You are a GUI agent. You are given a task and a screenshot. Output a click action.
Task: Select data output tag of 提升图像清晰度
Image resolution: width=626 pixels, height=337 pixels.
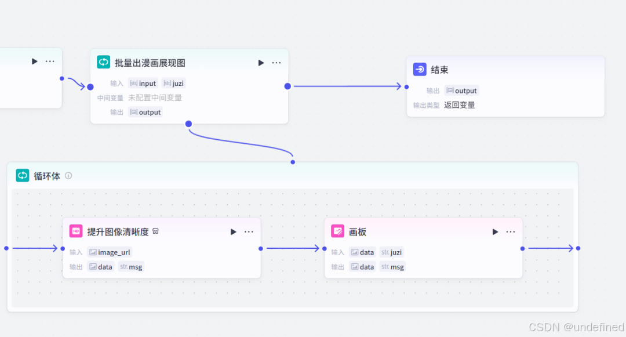101,267
